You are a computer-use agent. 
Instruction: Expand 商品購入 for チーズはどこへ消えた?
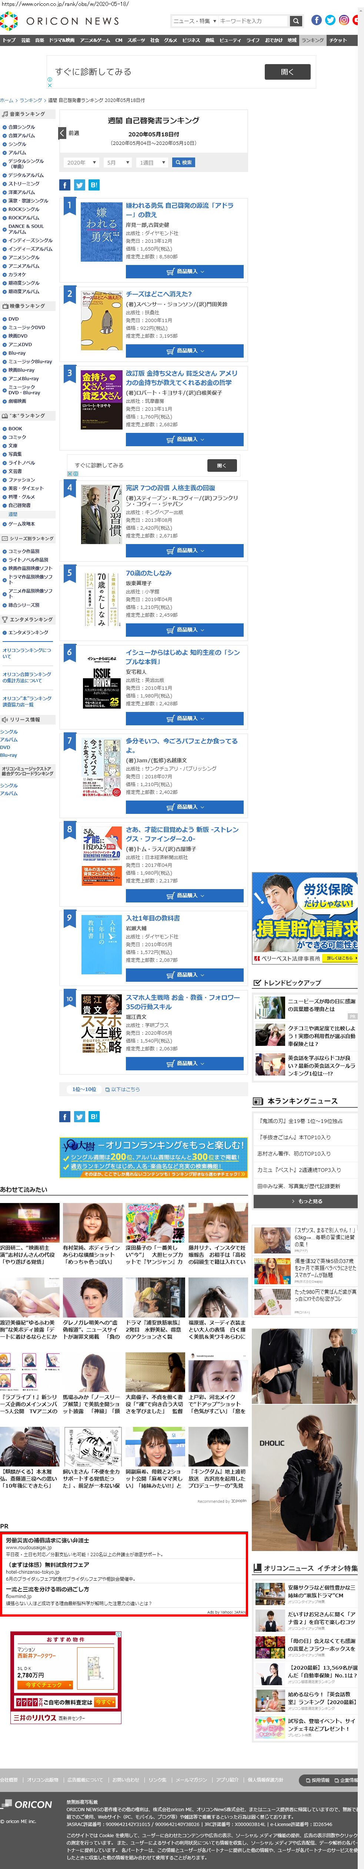coord(184,351)
